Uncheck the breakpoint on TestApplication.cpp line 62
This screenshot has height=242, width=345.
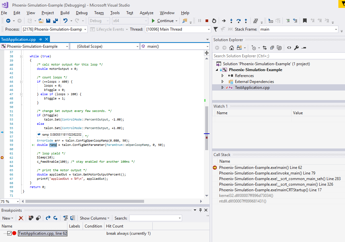[9, 233]
